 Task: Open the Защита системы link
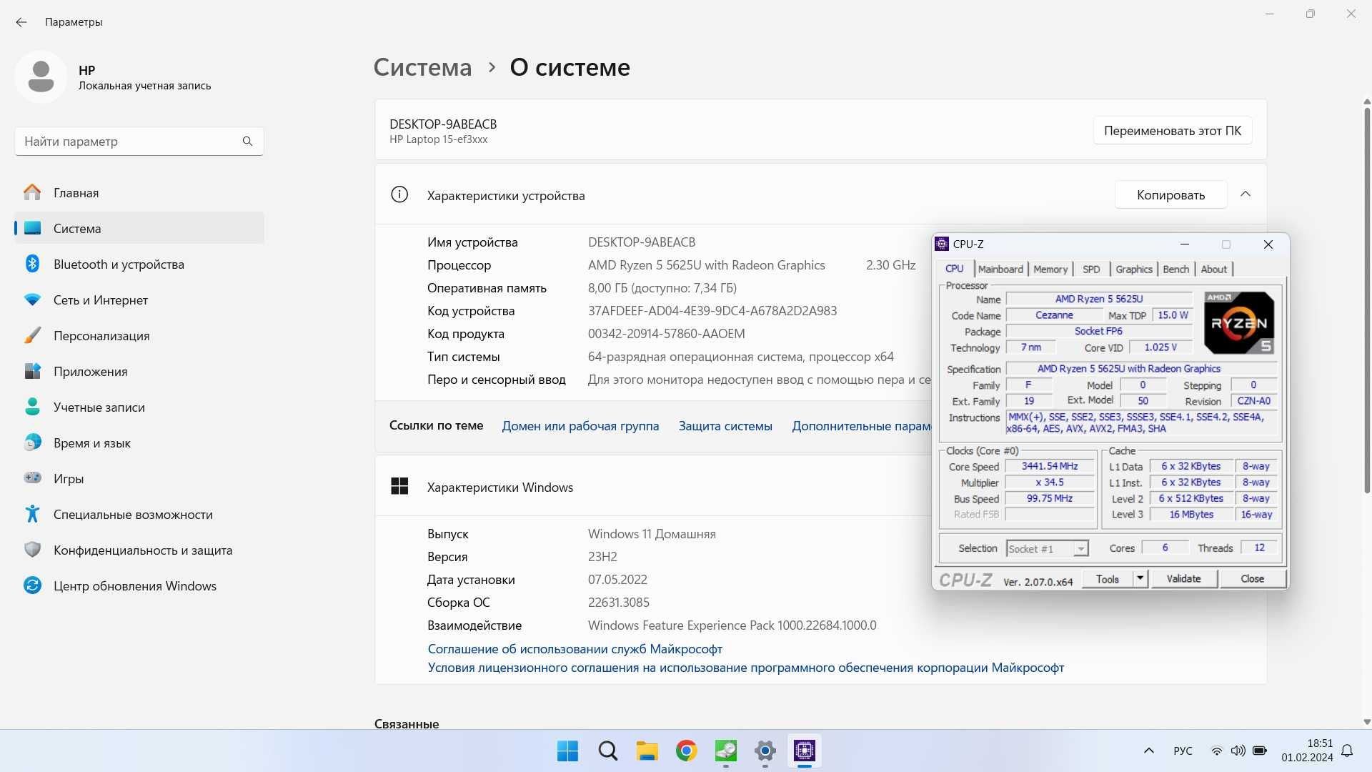(725, 425)
